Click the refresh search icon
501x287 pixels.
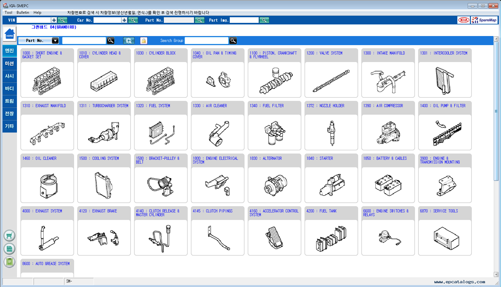[x=129, y=40]
